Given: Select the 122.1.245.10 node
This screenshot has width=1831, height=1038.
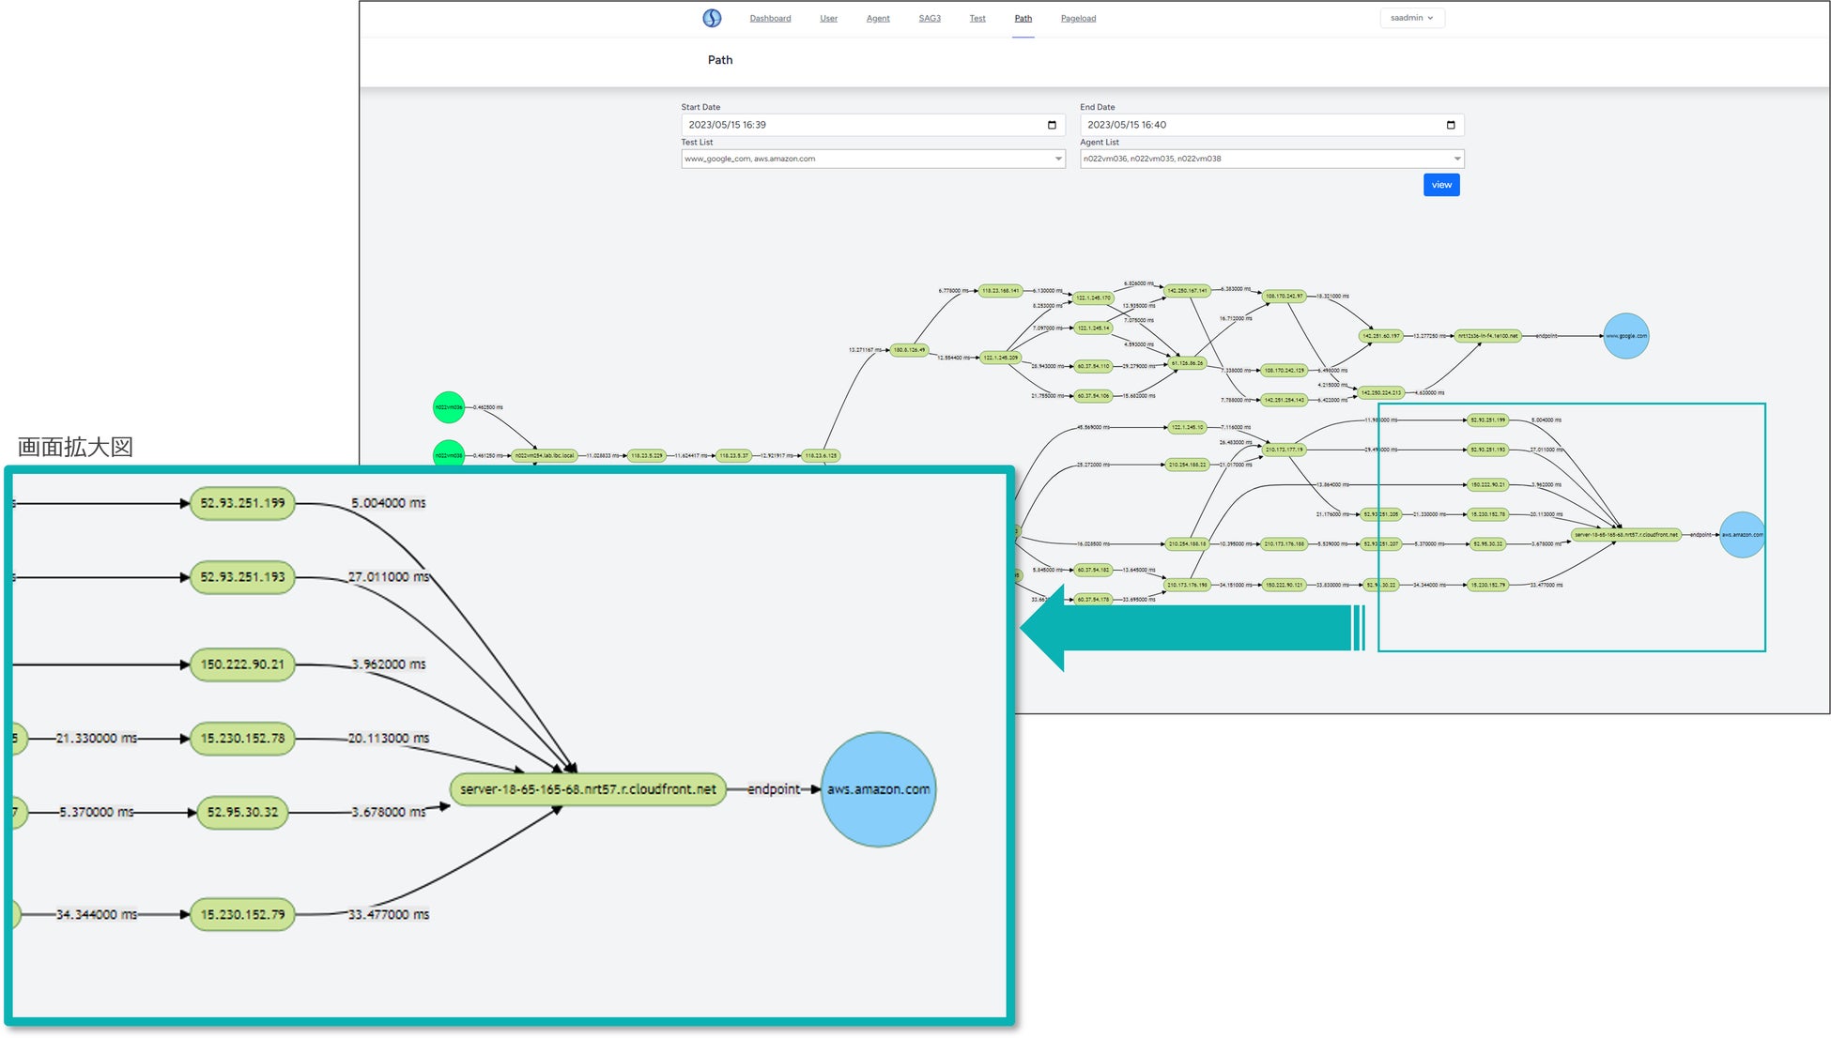Looking at the screenshot, I should coord(1187,427).
